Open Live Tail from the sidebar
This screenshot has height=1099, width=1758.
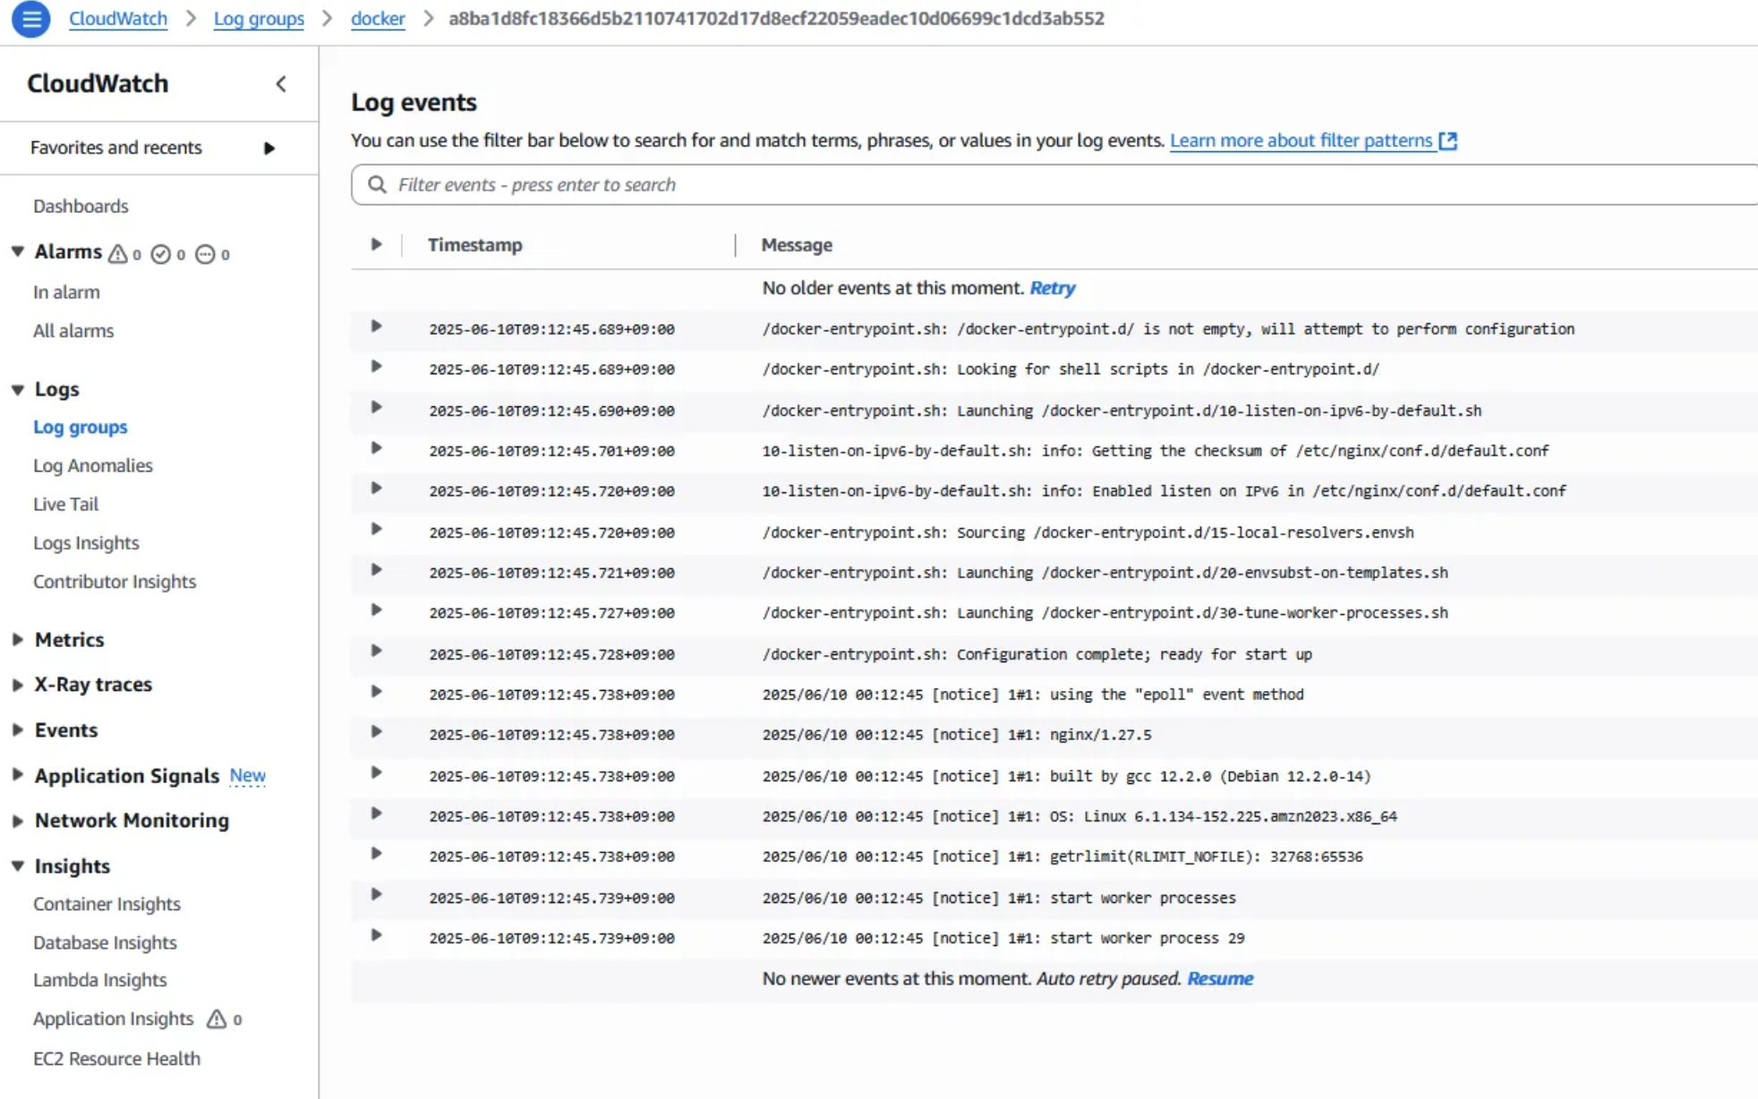tap(65, 504)
